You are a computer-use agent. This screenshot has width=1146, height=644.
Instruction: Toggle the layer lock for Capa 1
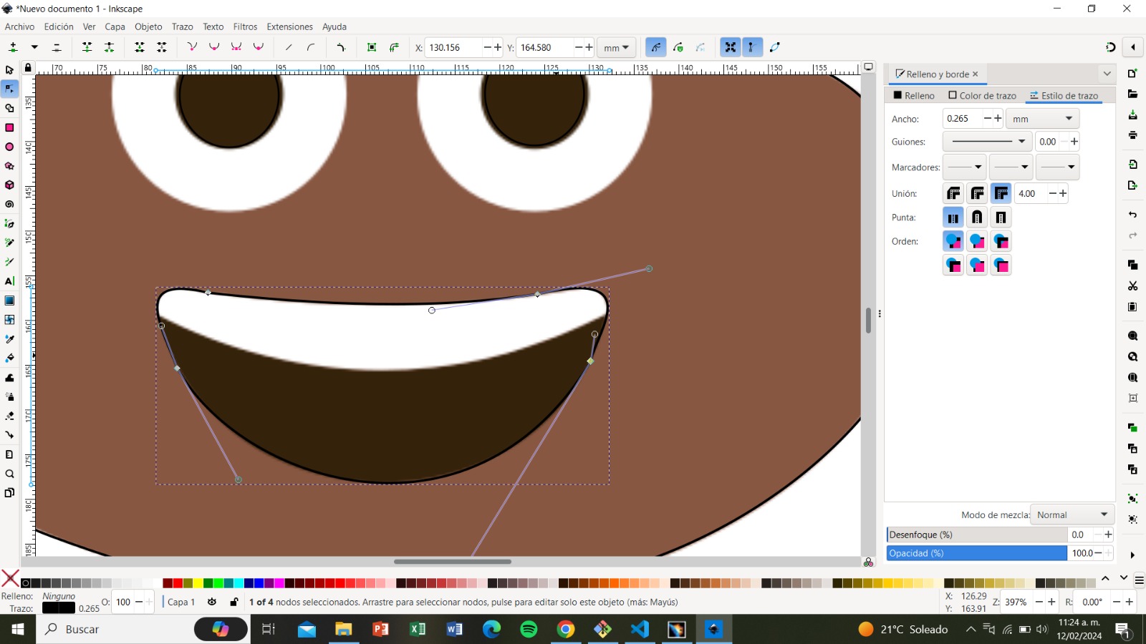[x=233, y=602]
